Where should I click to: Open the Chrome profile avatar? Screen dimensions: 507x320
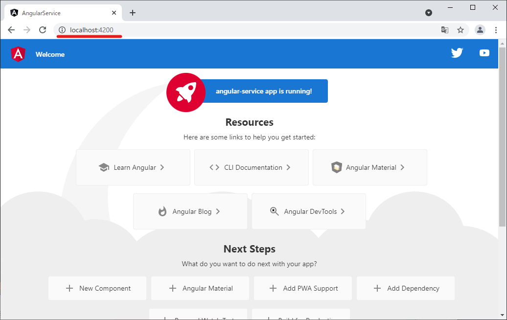tap(480, 30)
